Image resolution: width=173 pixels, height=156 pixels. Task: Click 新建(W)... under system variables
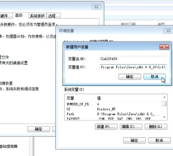(x=106, y=127)
